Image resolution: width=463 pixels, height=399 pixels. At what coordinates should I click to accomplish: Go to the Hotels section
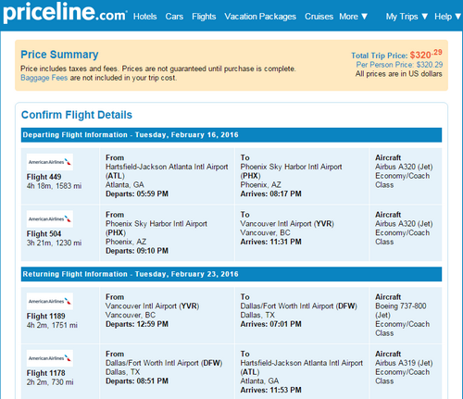pos(144,17)
